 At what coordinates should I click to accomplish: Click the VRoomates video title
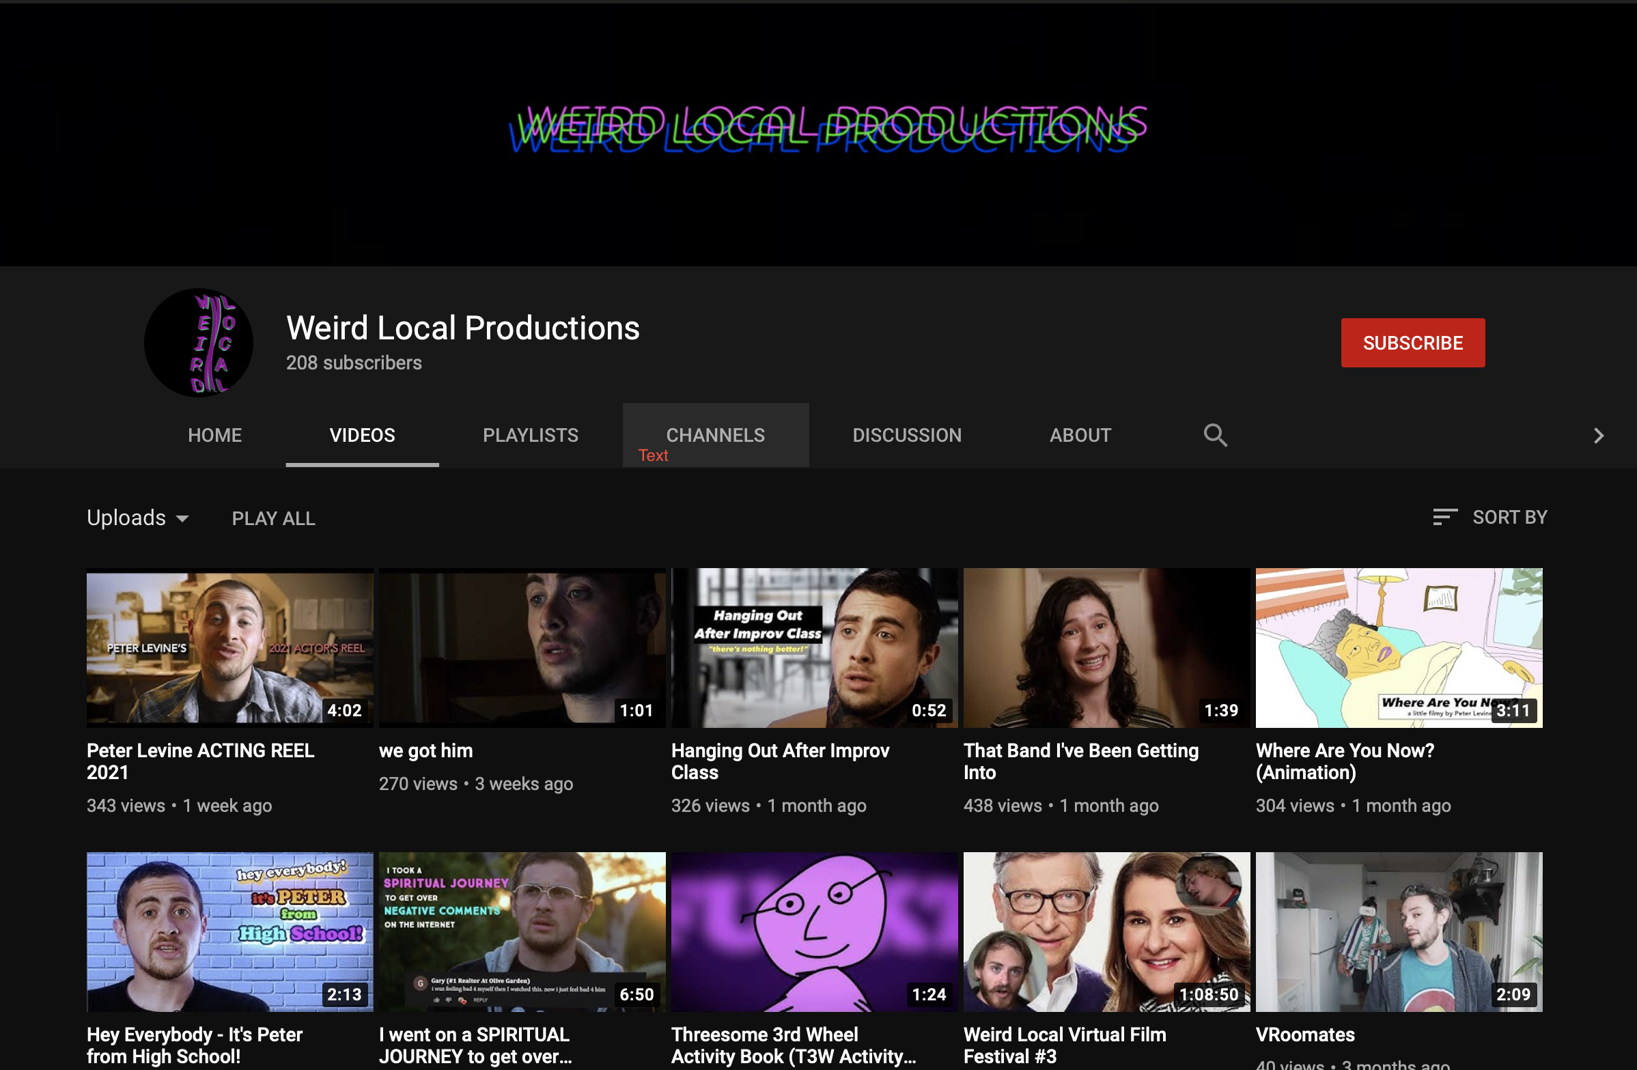[x=1305, y=1034]
